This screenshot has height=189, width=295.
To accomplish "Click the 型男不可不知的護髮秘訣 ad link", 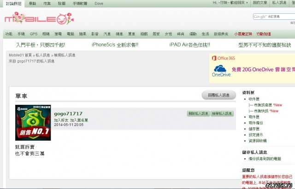I will pos(265,45).
